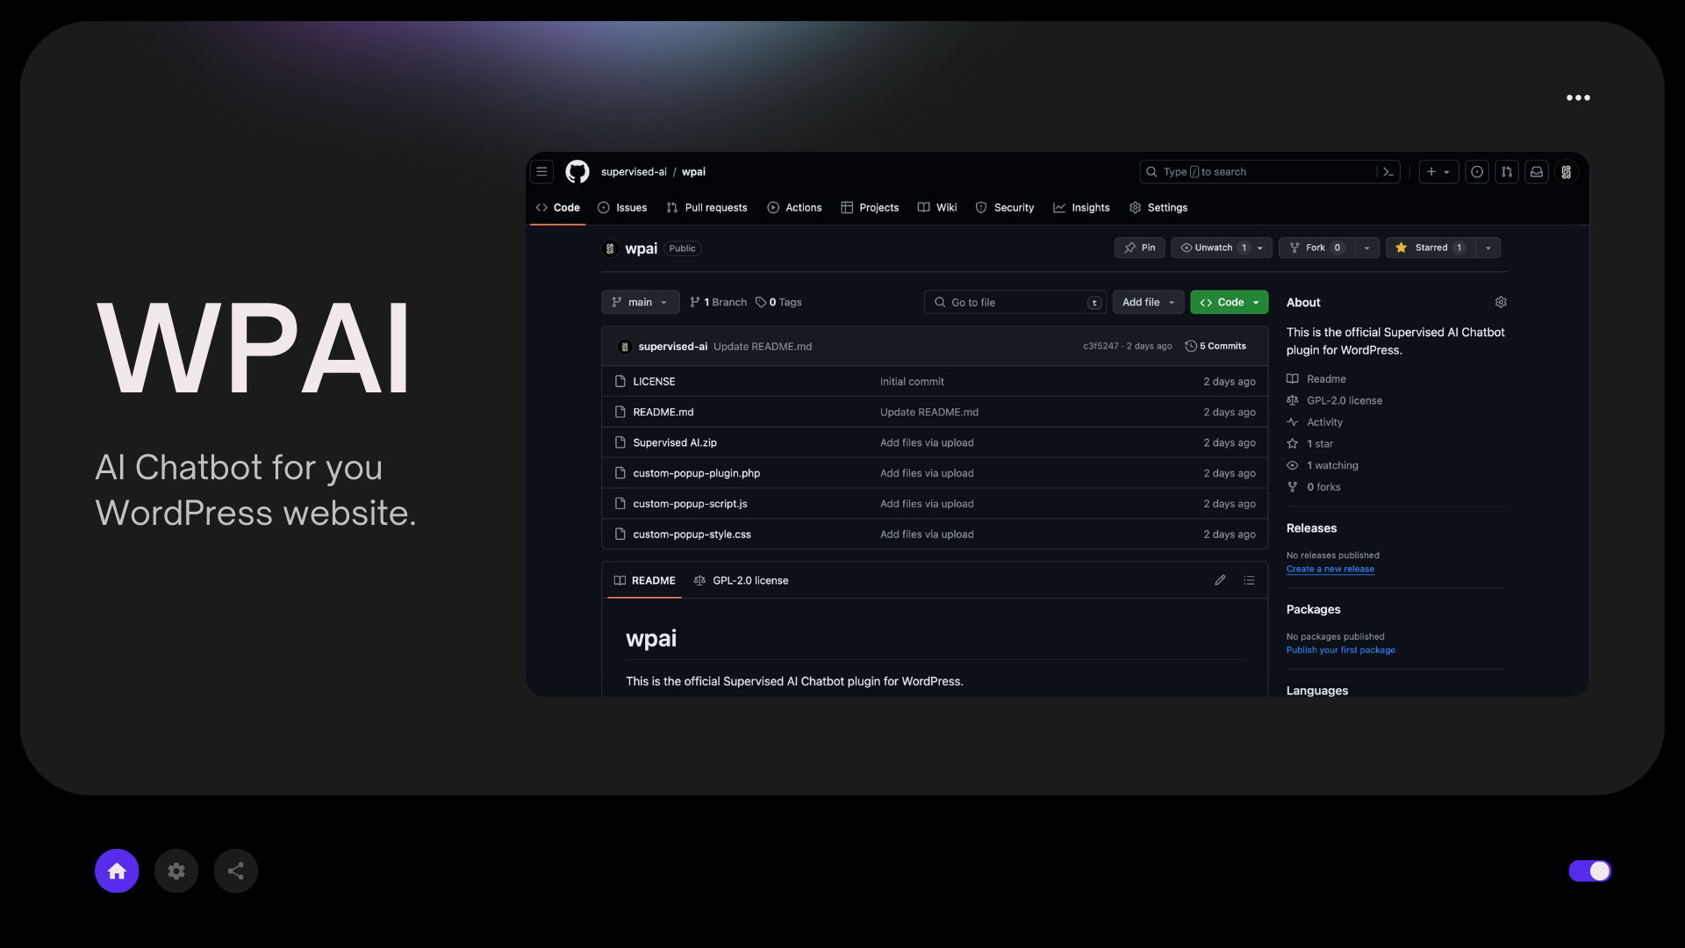
Task: Toggle the purple switch at bottom right
Action: pyautogui.click(x=1589, y=871)
